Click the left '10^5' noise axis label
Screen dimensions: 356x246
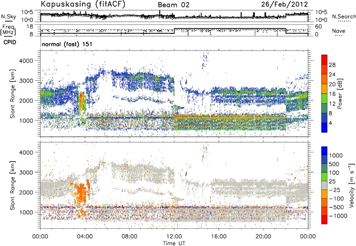pos(27,12)
